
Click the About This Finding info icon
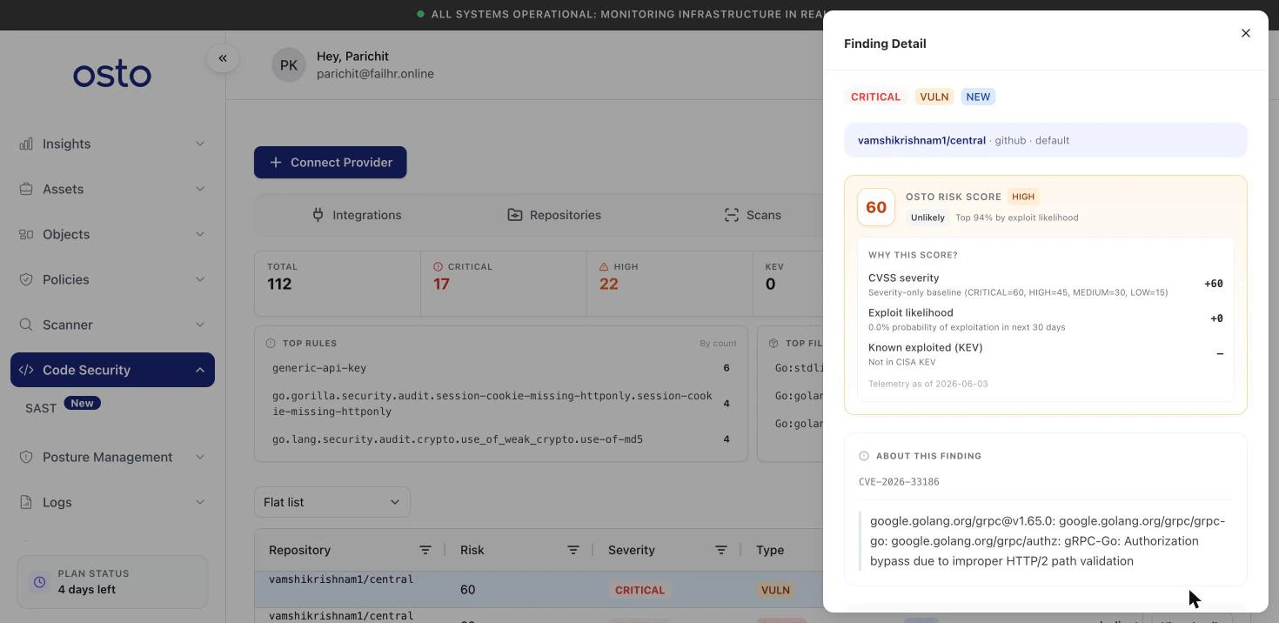[x=864, y=456]
